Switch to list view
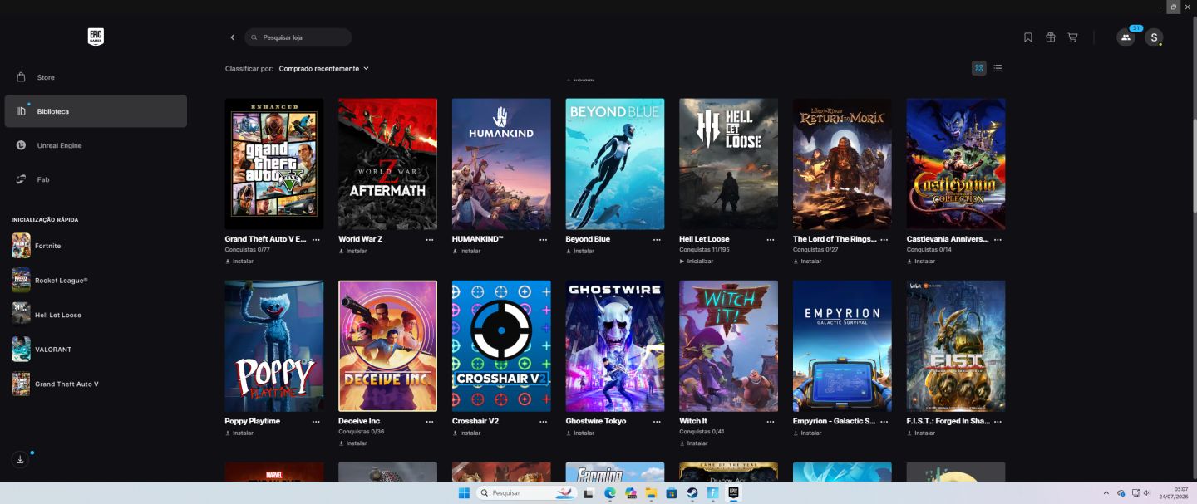1197x504 pixels. pyautogui.click(x=997, y=68)
